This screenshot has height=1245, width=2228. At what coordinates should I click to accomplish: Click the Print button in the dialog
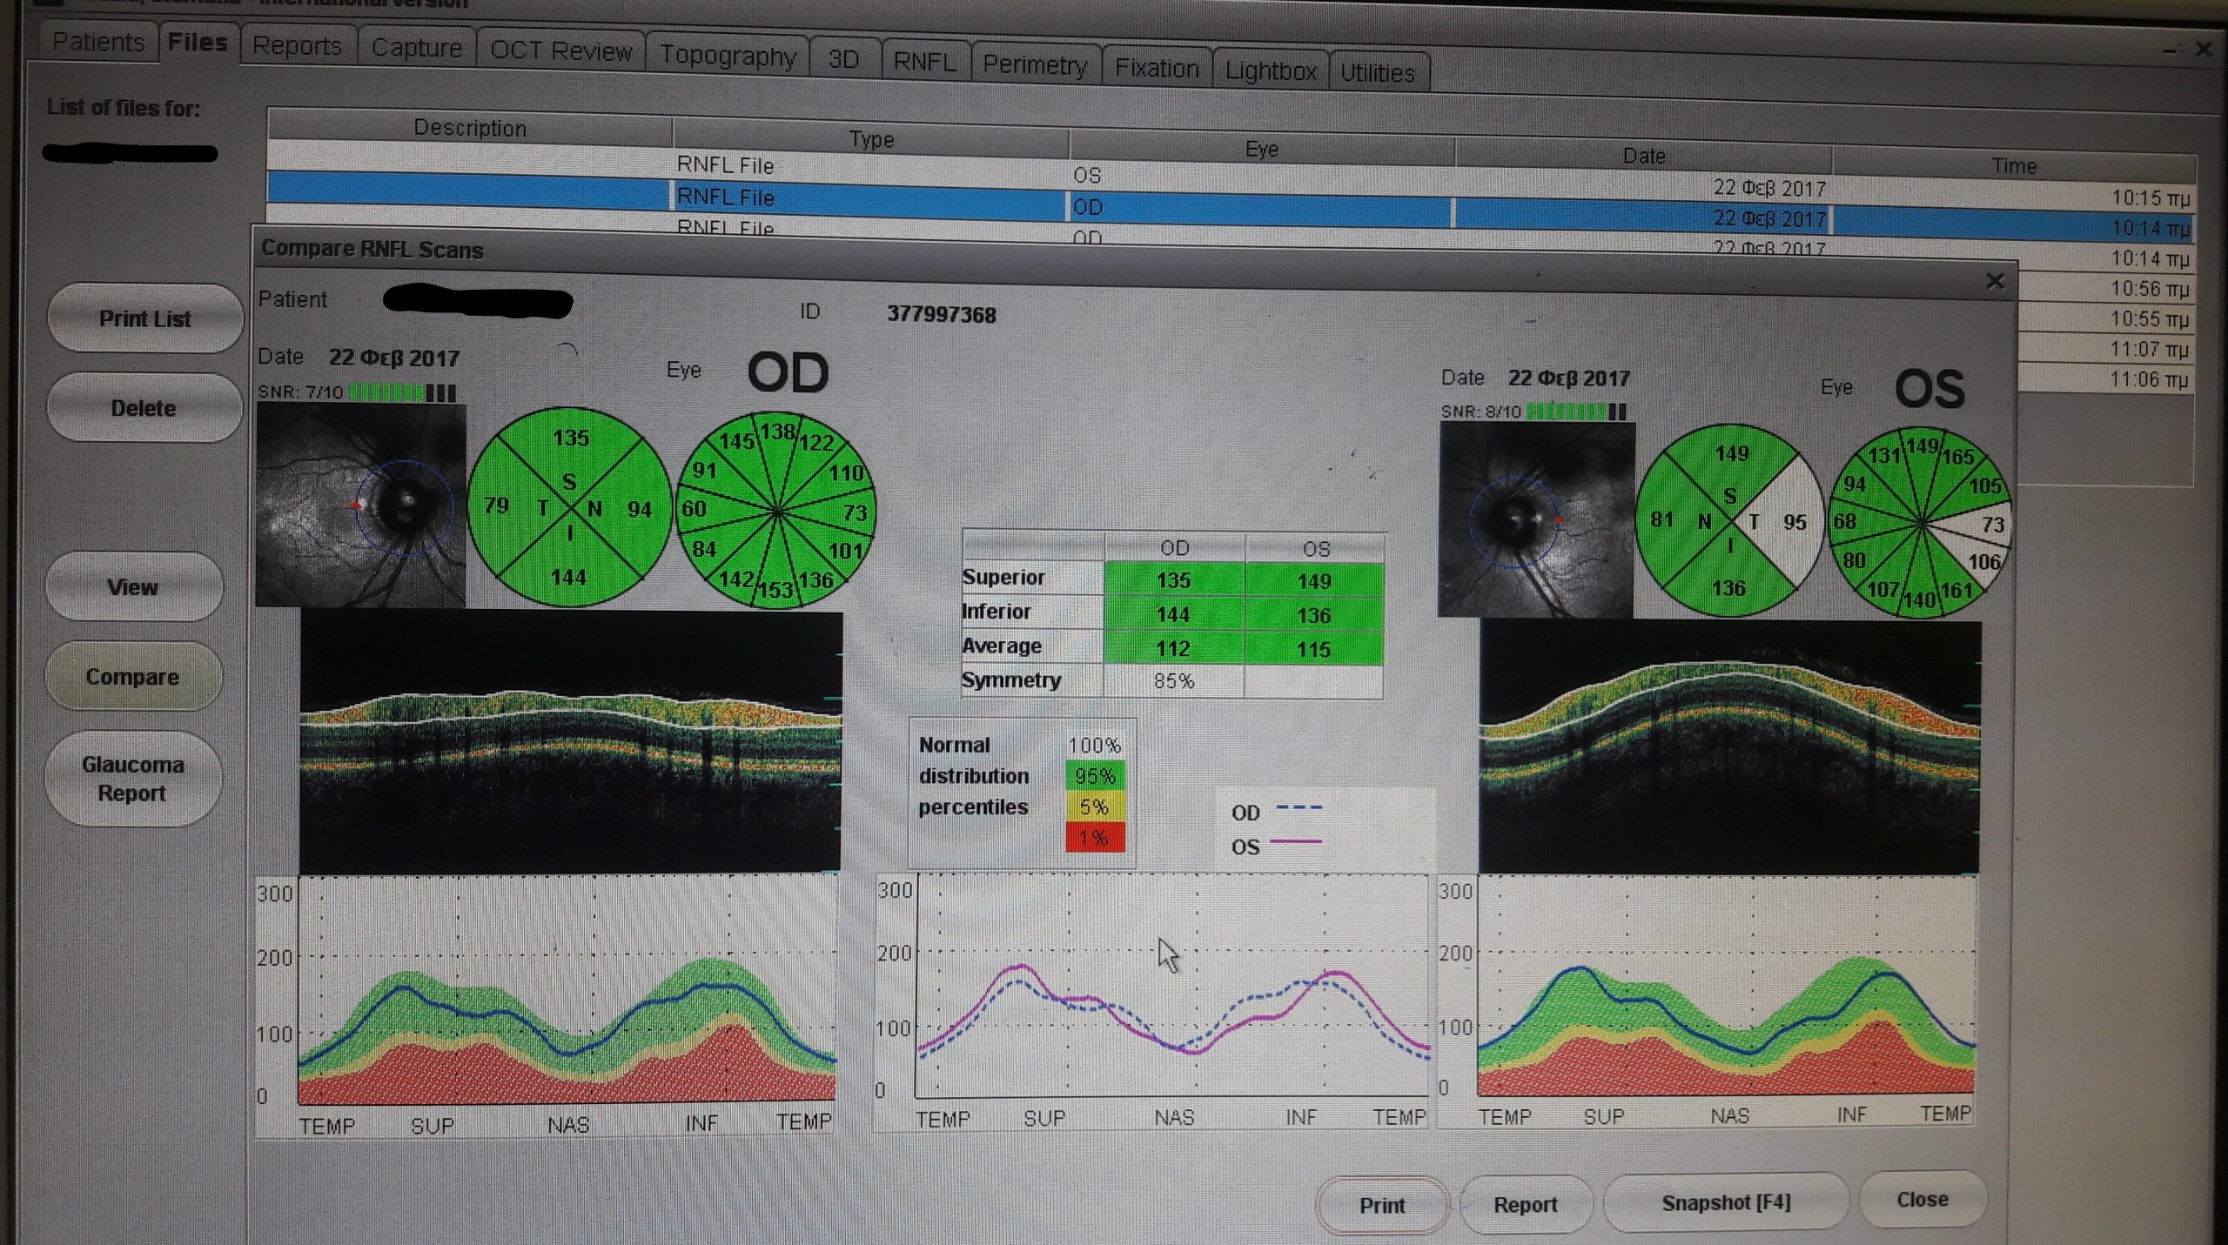click(x=1381, y=1205)
